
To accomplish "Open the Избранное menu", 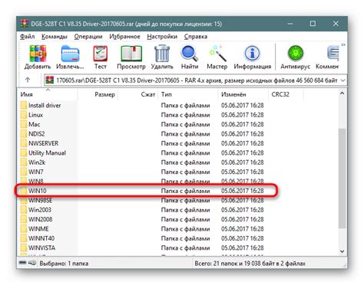I will pos(124,37).
